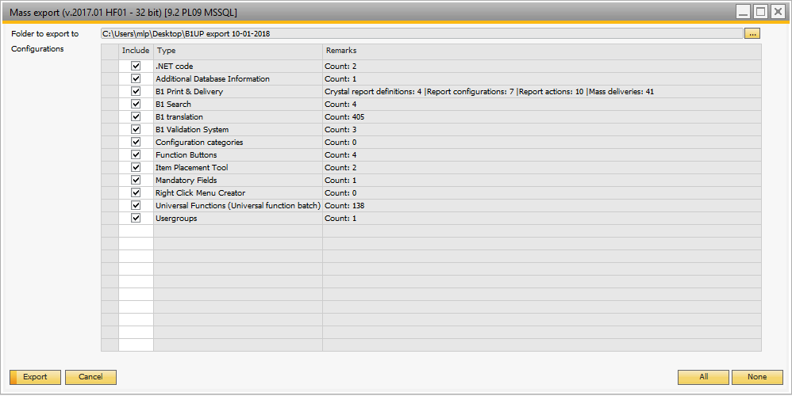Click the Export button

36,377
